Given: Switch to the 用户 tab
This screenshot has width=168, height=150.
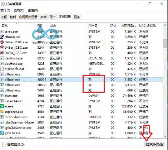Looking at the screenshot, I should [53, 17].
